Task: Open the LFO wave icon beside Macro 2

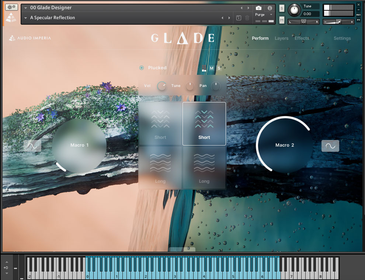Action: [x=330, y=146]
